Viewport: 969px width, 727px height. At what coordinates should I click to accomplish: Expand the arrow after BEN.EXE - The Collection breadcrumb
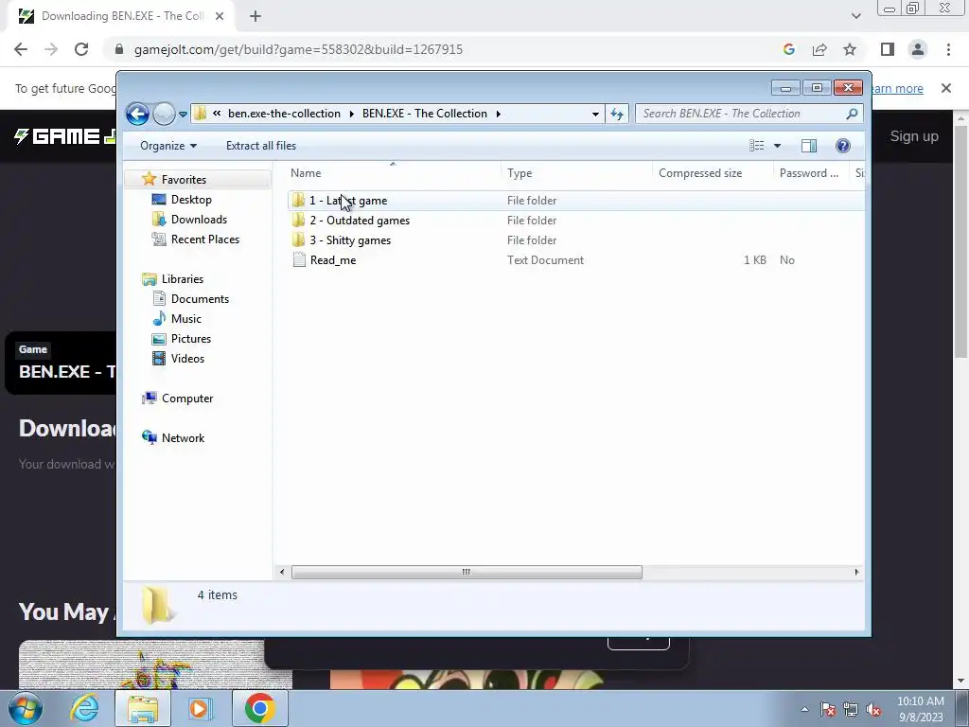[x=498, y=114]
